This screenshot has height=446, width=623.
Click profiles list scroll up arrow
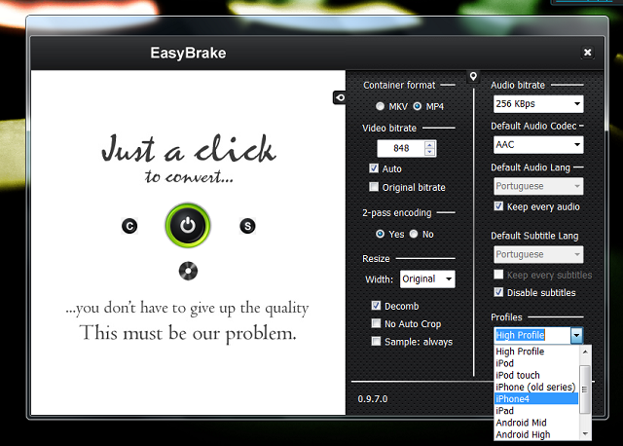[585, 352]
